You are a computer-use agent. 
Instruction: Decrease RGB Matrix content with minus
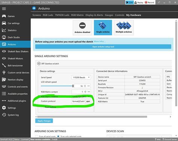(89, 92)
